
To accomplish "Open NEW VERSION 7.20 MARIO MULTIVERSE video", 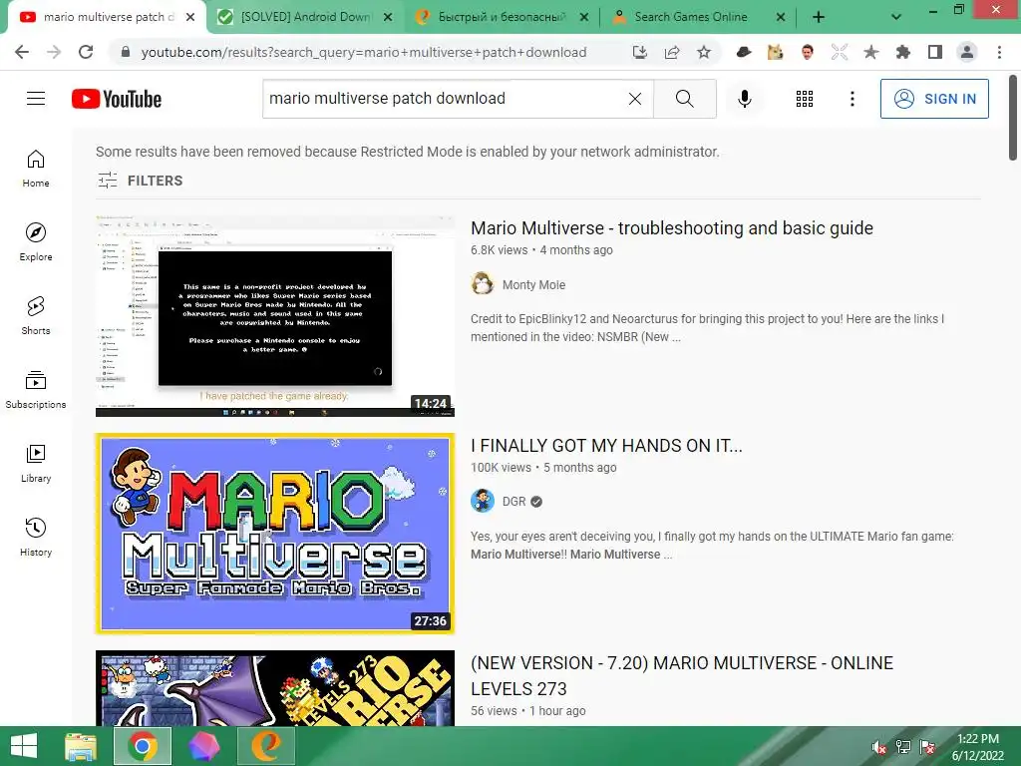I will click(x=682, y=675).
